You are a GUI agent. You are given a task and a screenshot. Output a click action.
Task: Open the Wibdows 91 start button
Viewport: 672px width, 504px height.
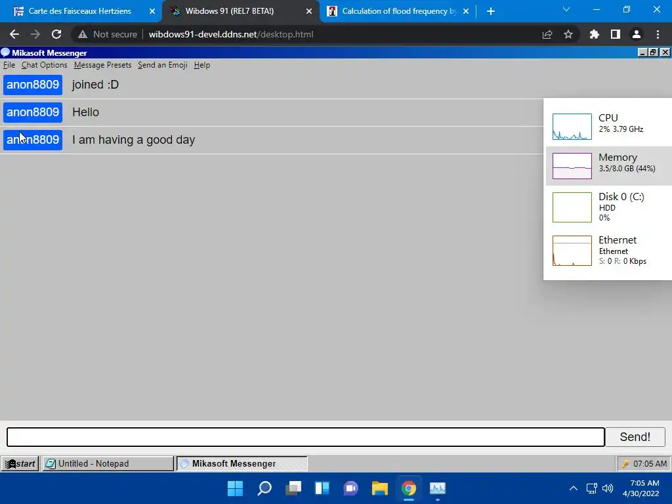20,464
